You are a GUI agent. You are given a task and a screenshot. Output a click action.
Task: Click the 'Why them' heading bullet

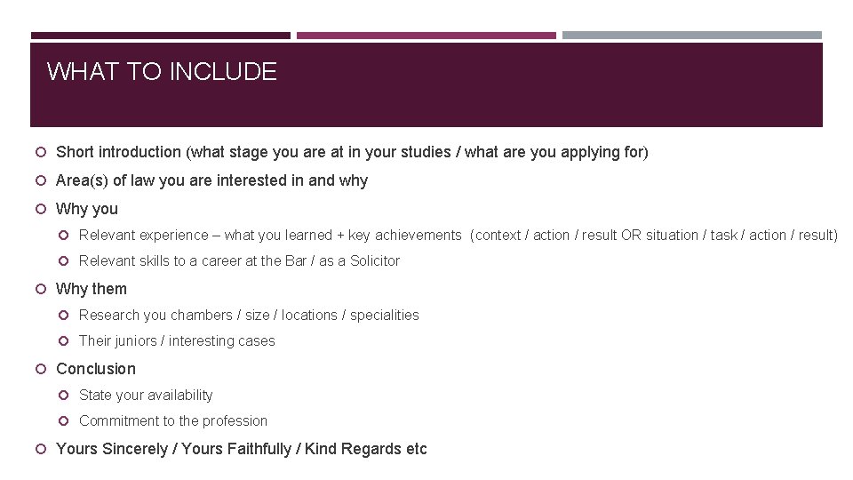pyautogui.click(x=92, y=289)
